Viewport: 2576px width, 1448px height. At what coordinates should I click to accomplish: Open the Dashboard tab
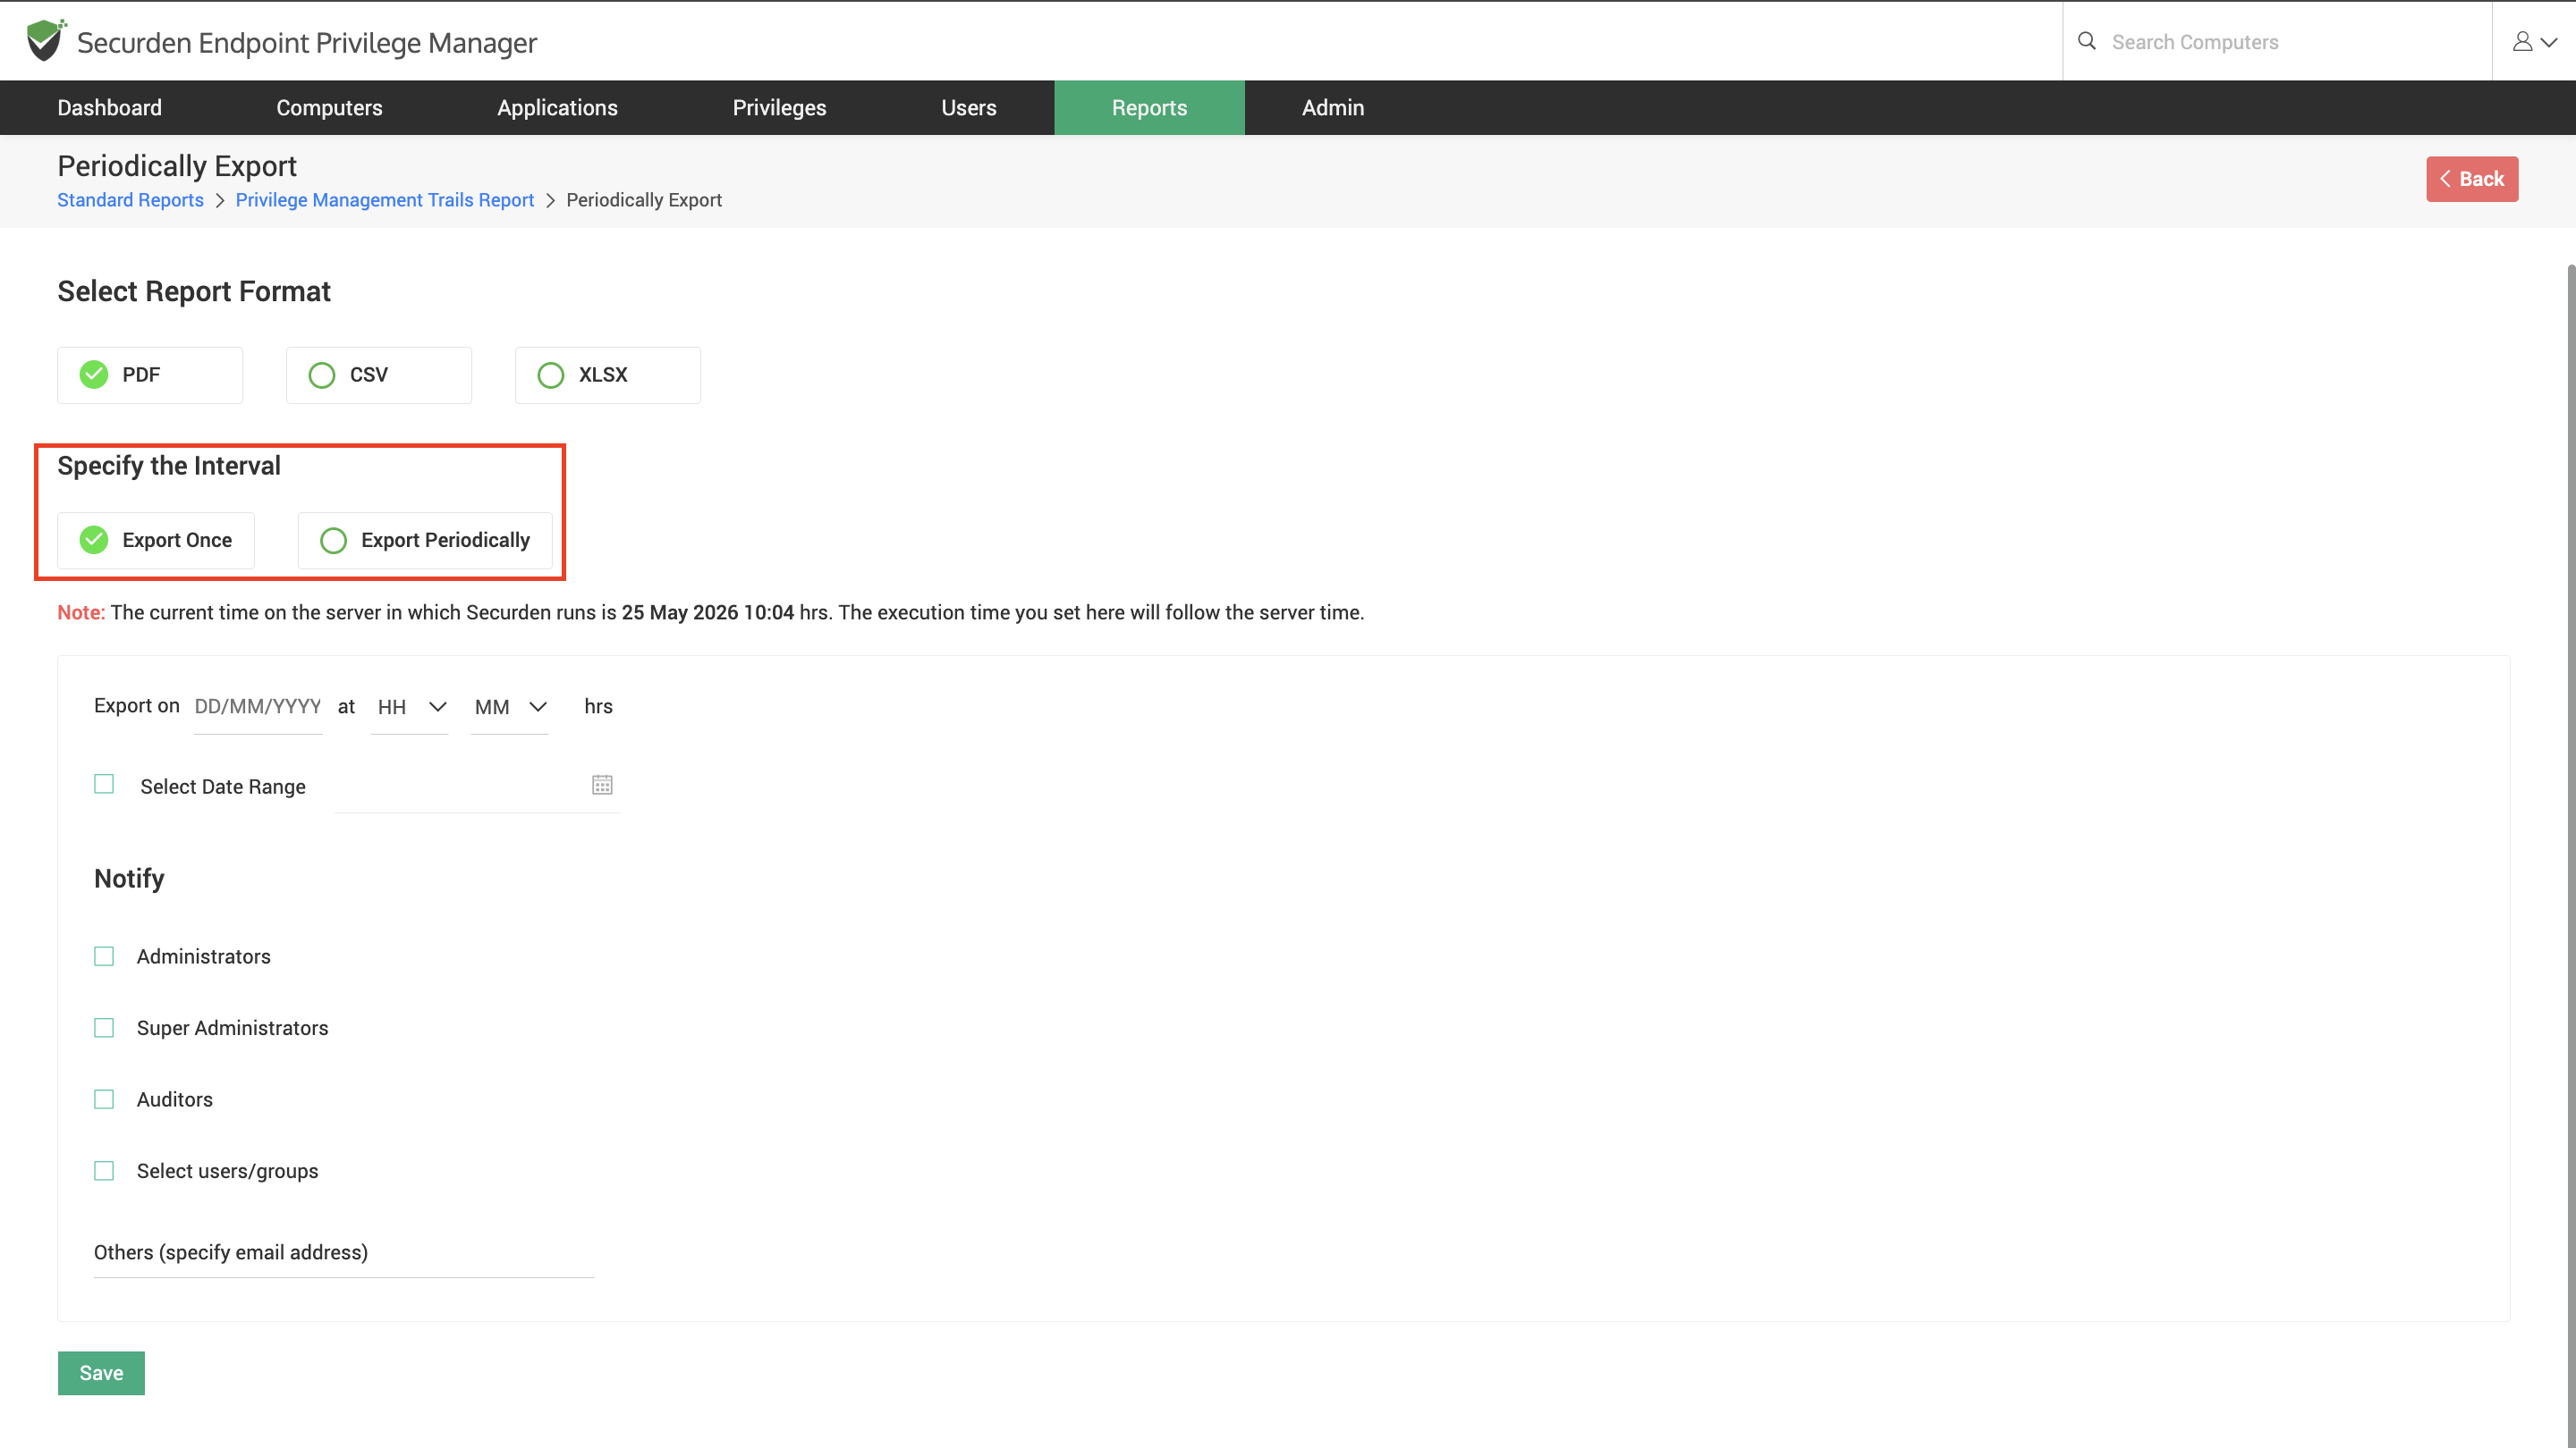(110, 108)
